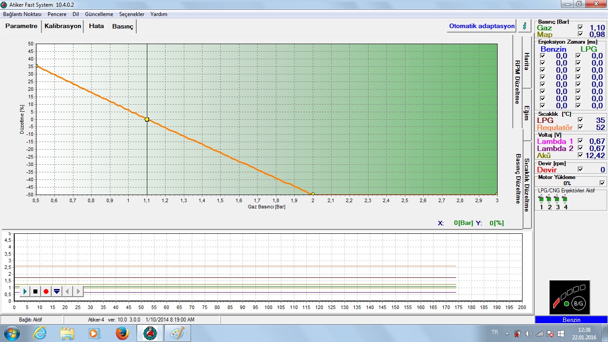
Task: Toggle the Motor Yükleme checkbox
Action: (x=602, y=183)
